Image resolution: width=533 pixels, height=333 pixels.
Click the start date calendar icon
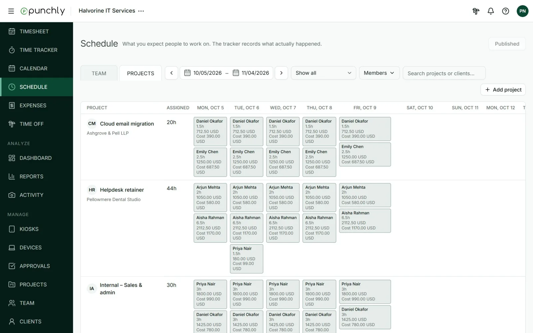(187, 73)
